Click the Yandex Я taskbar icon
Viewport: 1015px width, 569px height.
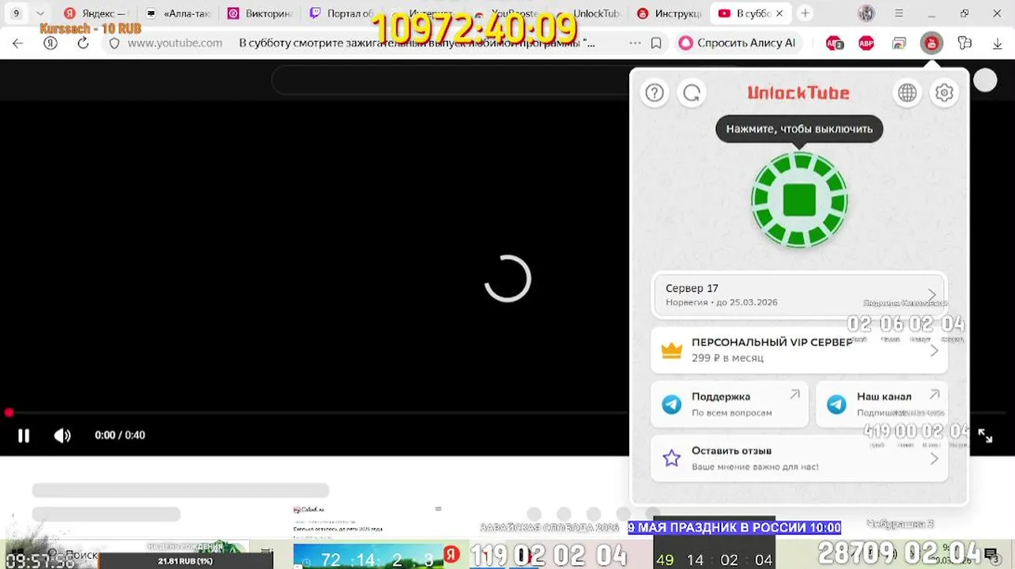click(451, 554)
